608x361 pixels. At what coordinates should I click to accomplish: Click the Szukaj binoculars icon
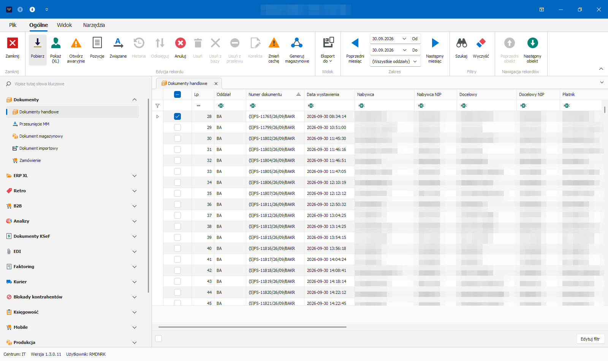(461, 43)
